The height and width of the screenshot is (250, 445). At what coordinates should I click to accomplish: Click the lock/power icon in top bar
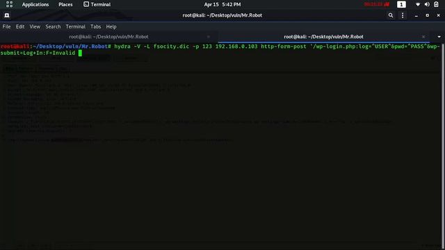coord(436,4)
